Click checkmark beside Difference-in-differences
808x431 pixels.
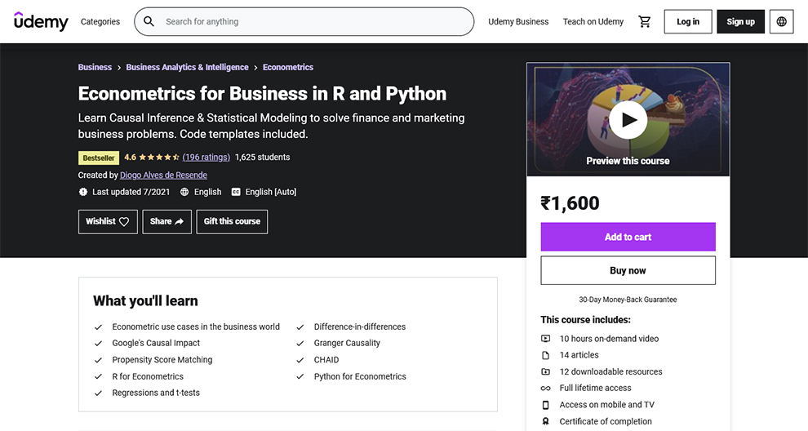[300, 327]
